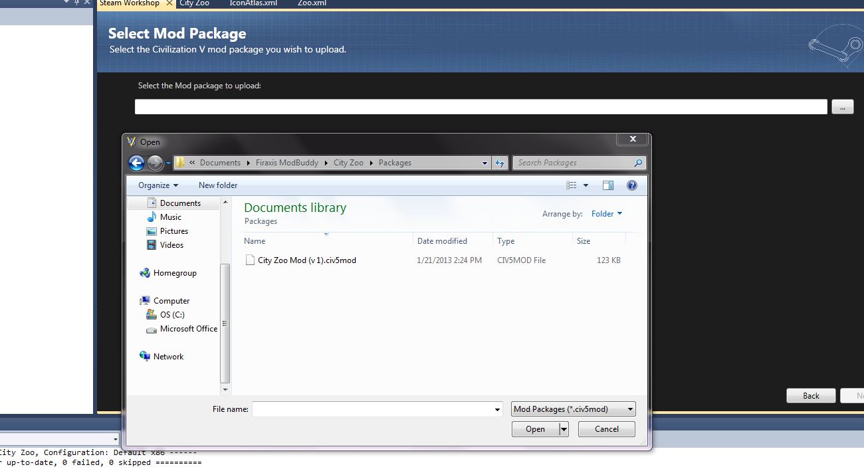Open the Arrange by Folder dropdown

tap(607, 214)
